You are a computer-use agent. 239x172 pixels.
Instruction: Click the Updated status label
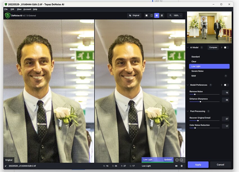tap(168, 160)
